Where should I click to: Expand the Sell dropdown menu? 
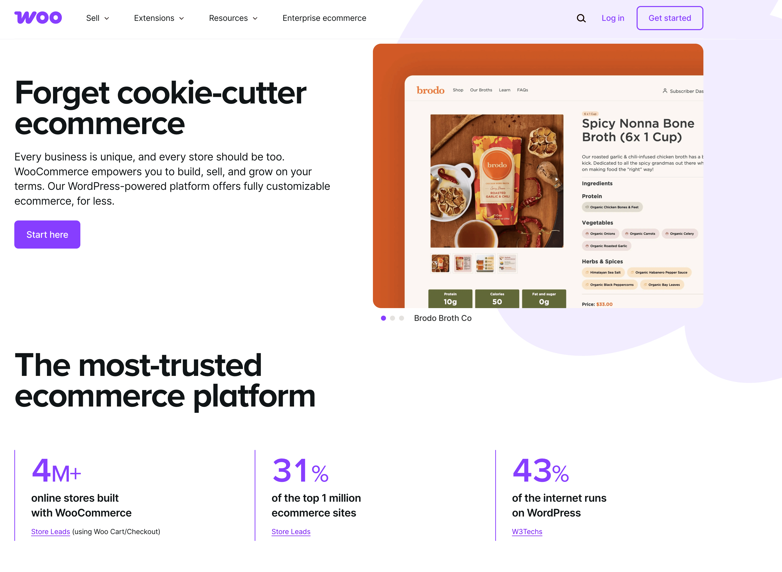point(98,18)
